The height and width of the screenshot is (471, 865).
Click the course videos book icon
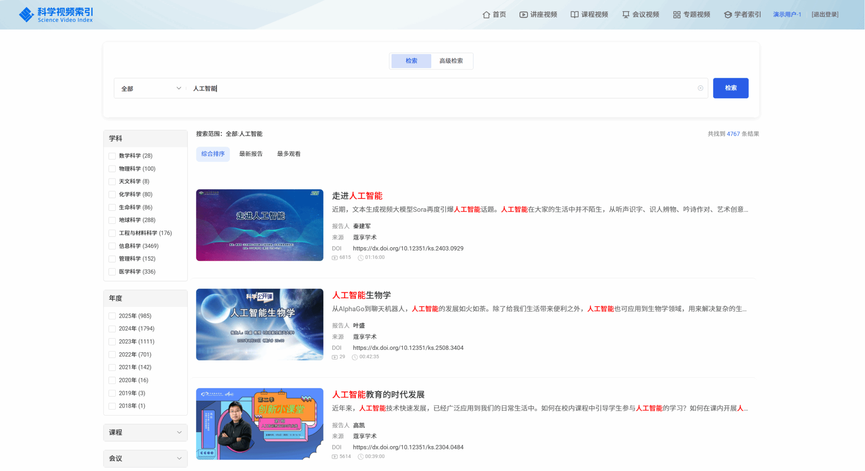(574, 15)
